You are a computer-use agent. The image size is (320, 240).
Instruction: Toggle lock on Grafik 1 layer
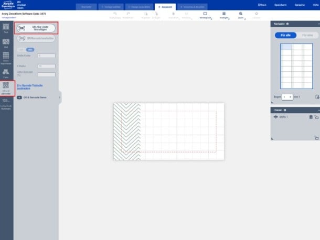316,117
